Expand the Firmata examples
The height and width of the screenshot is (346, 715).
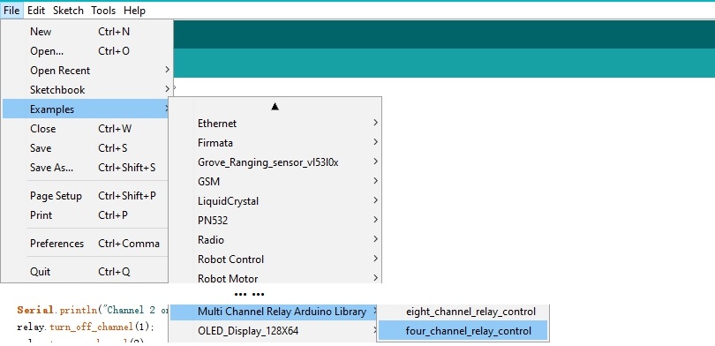pyautogui.click(x=275, y=143)
